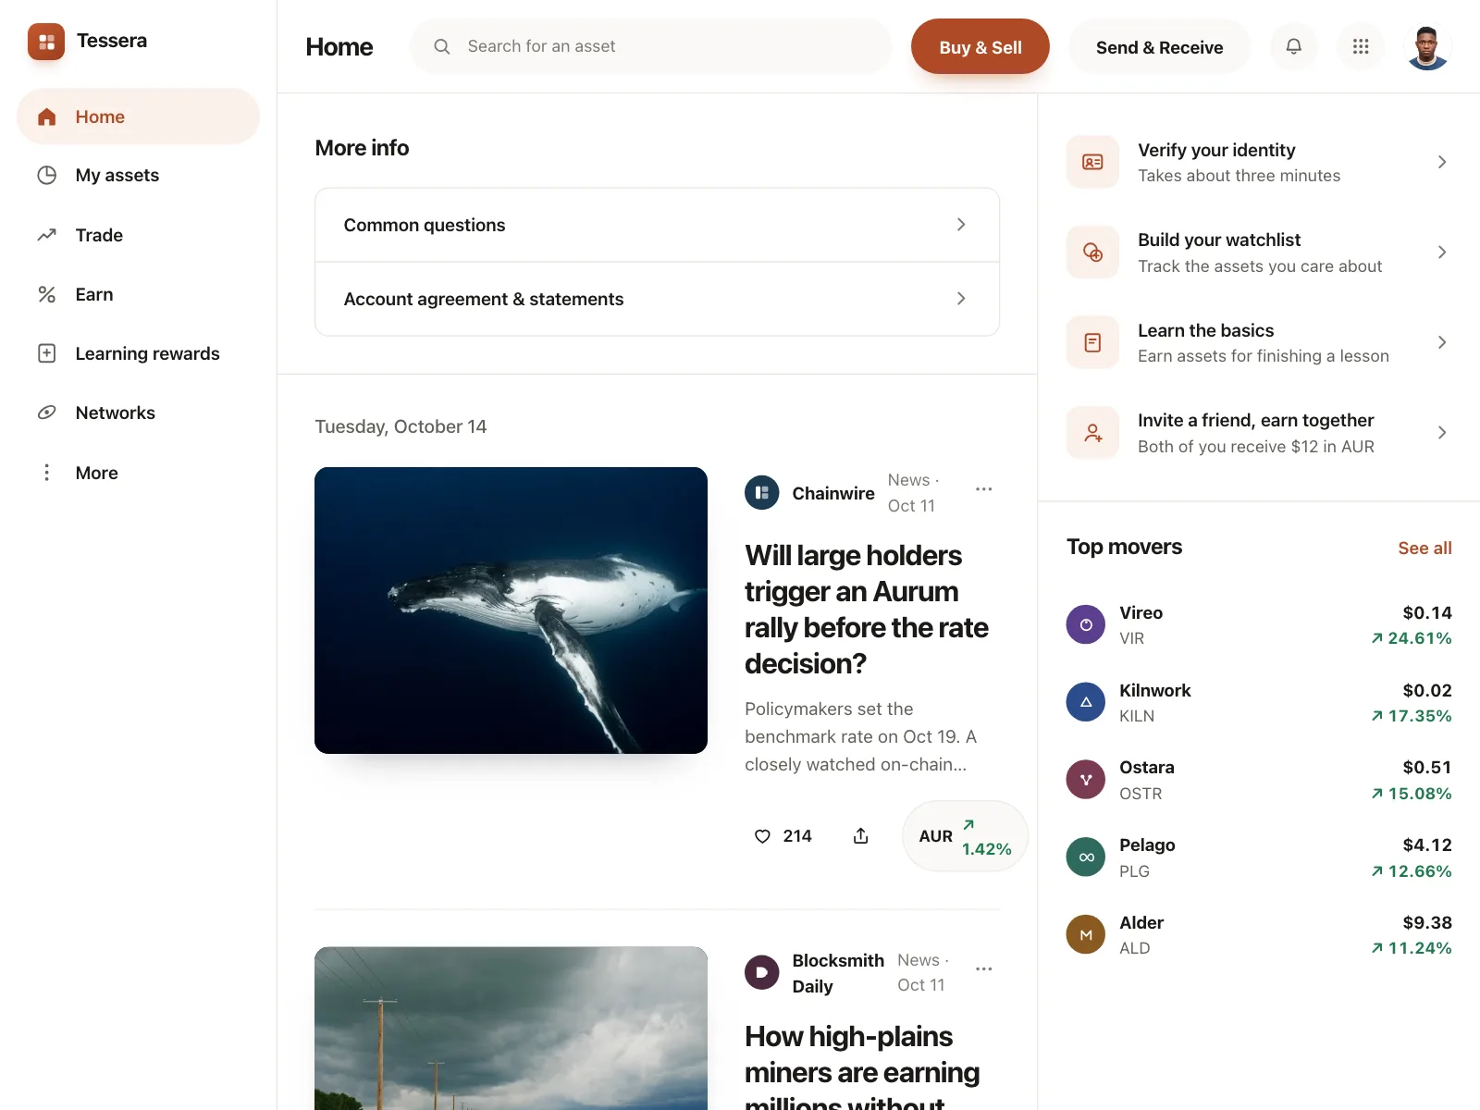Focus the Search for an asset field
Screen dimensions: 1480x1110
point(651,46)
